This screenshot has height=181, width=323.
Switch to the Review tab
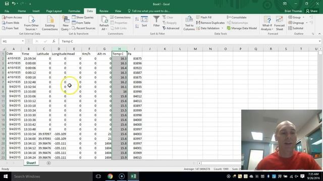click(x=104, y=11)
